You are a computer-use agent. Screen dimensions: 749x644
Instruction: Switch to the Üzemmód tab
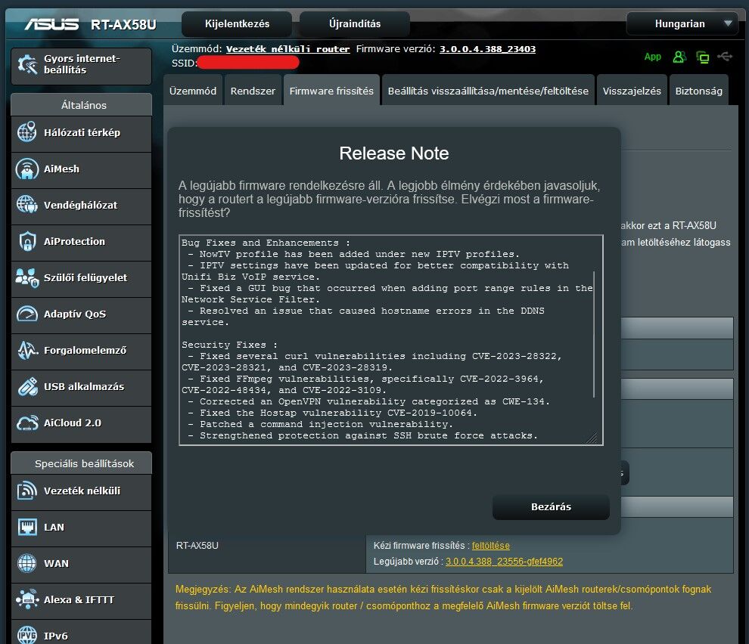pyautogui.click(x=192, y=91)
